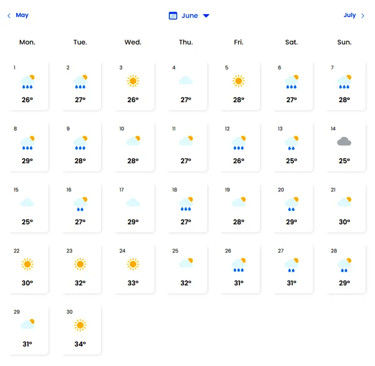Click the cloud icon on June 4

[x=186, y=80]
